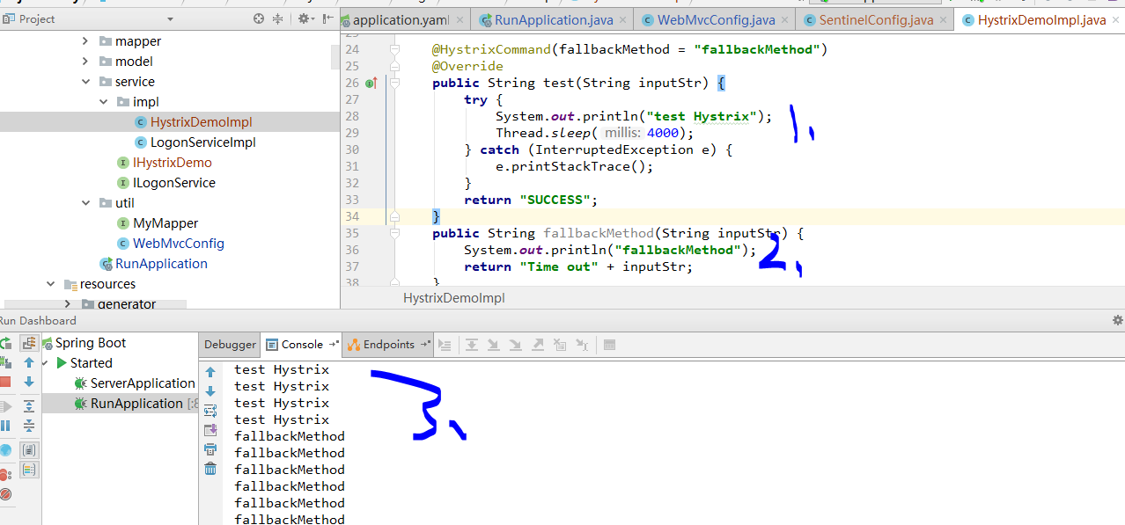Close the WebMvcConfig.java tab
The width and height of the screenshot is (1125, 525).
[x=783, y=20]
